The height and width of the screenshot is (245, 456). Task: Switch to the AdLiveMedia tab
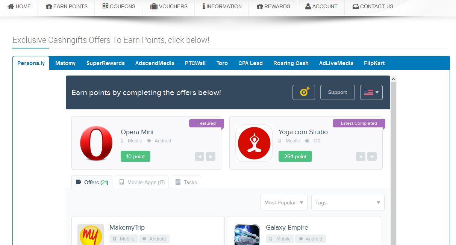coord(336,63)
